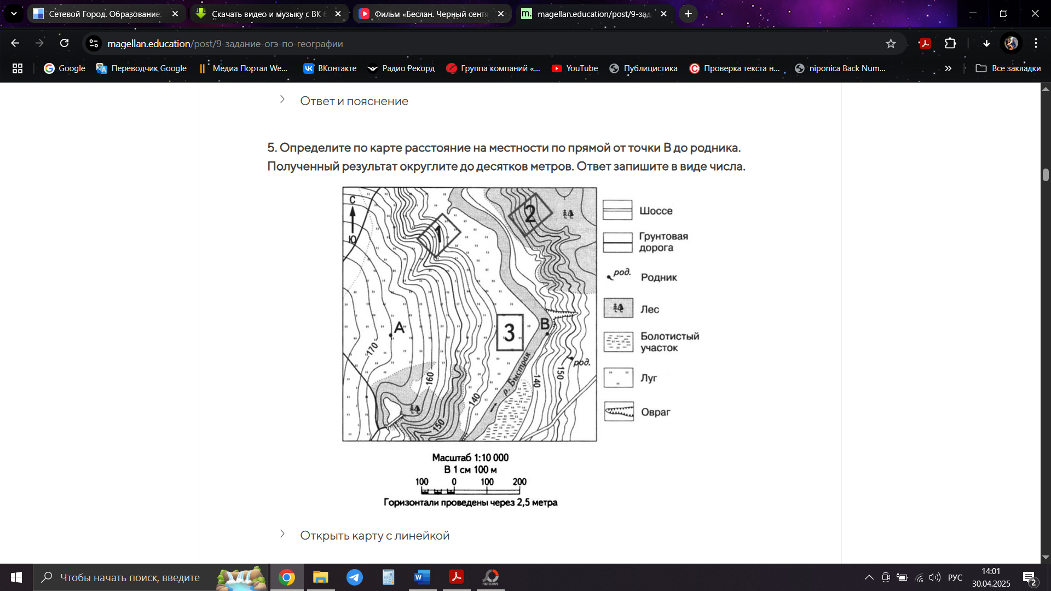Click scrollbar down arrow
The height and width of the screenshot is (591, 1051).
coord(1046,557)
